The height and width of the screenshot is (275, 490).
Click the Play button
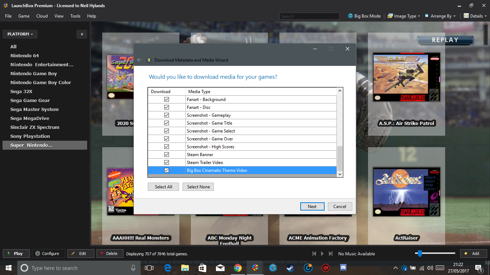[16, 254]
